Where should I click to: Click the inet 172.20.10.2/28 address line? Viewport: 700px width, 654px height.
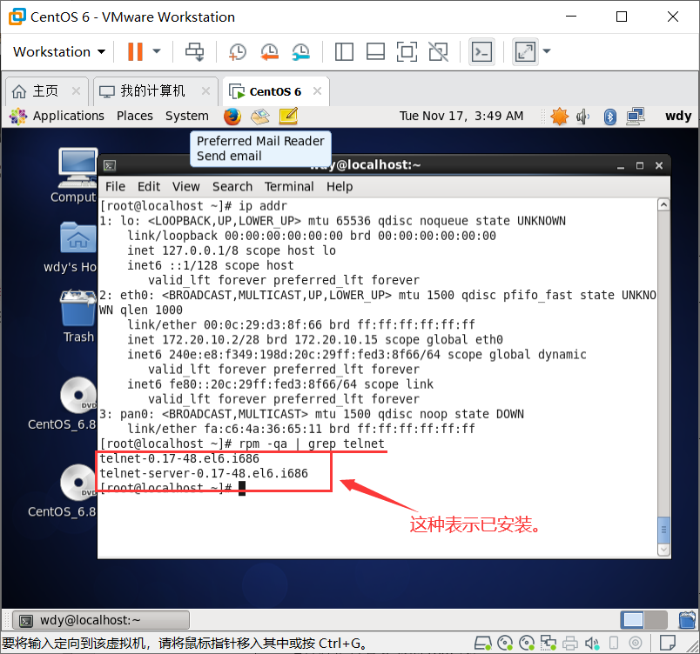(315, 340)
